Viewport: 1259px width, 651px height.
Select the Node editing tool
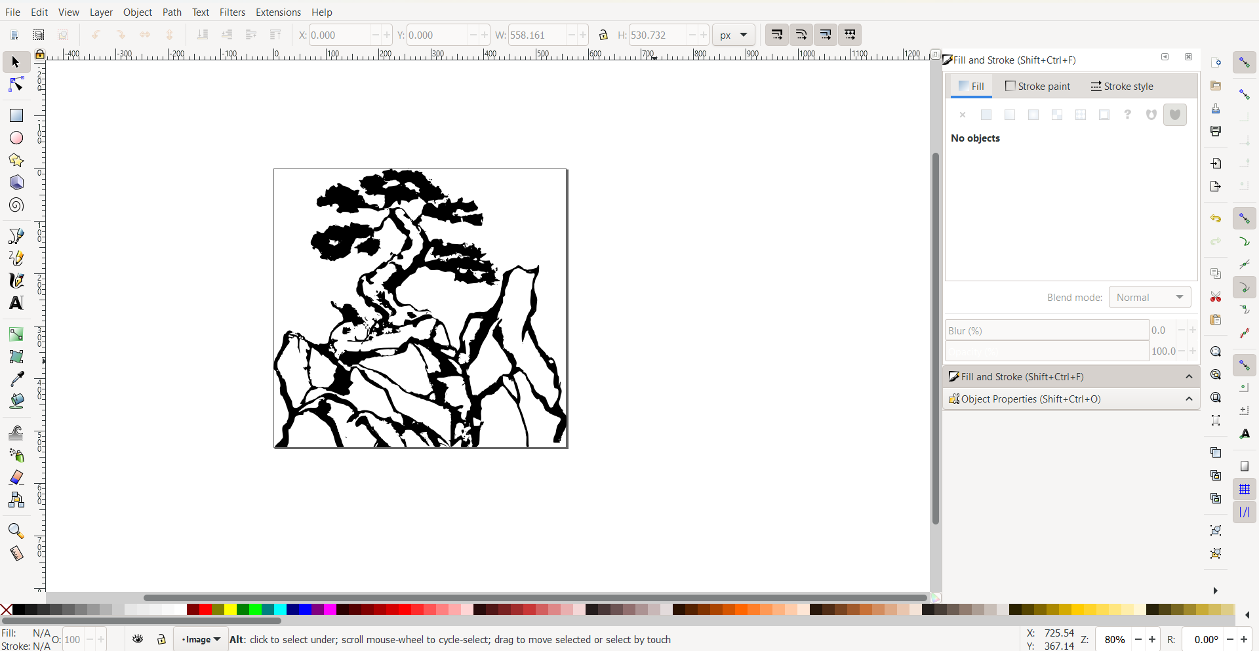pos(16,84)
